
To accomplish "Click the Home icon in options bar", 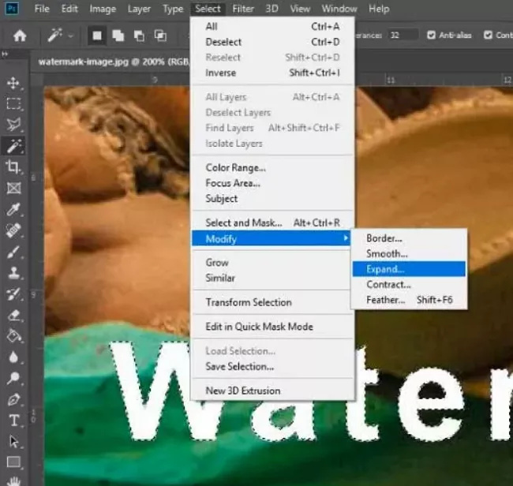I will pyautogui.click(x=20, y=36).
